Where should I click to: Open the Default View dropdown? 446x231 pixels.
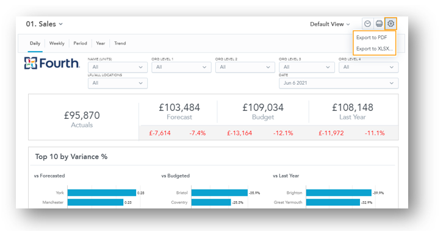[330, 24]
